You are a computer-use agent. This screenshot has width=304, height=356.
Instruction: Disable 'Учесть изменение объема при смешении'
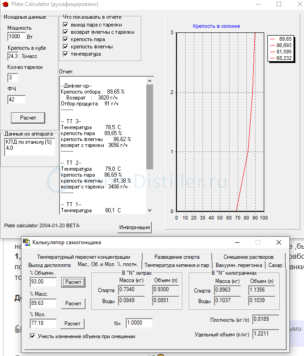(x=33, y=336)
